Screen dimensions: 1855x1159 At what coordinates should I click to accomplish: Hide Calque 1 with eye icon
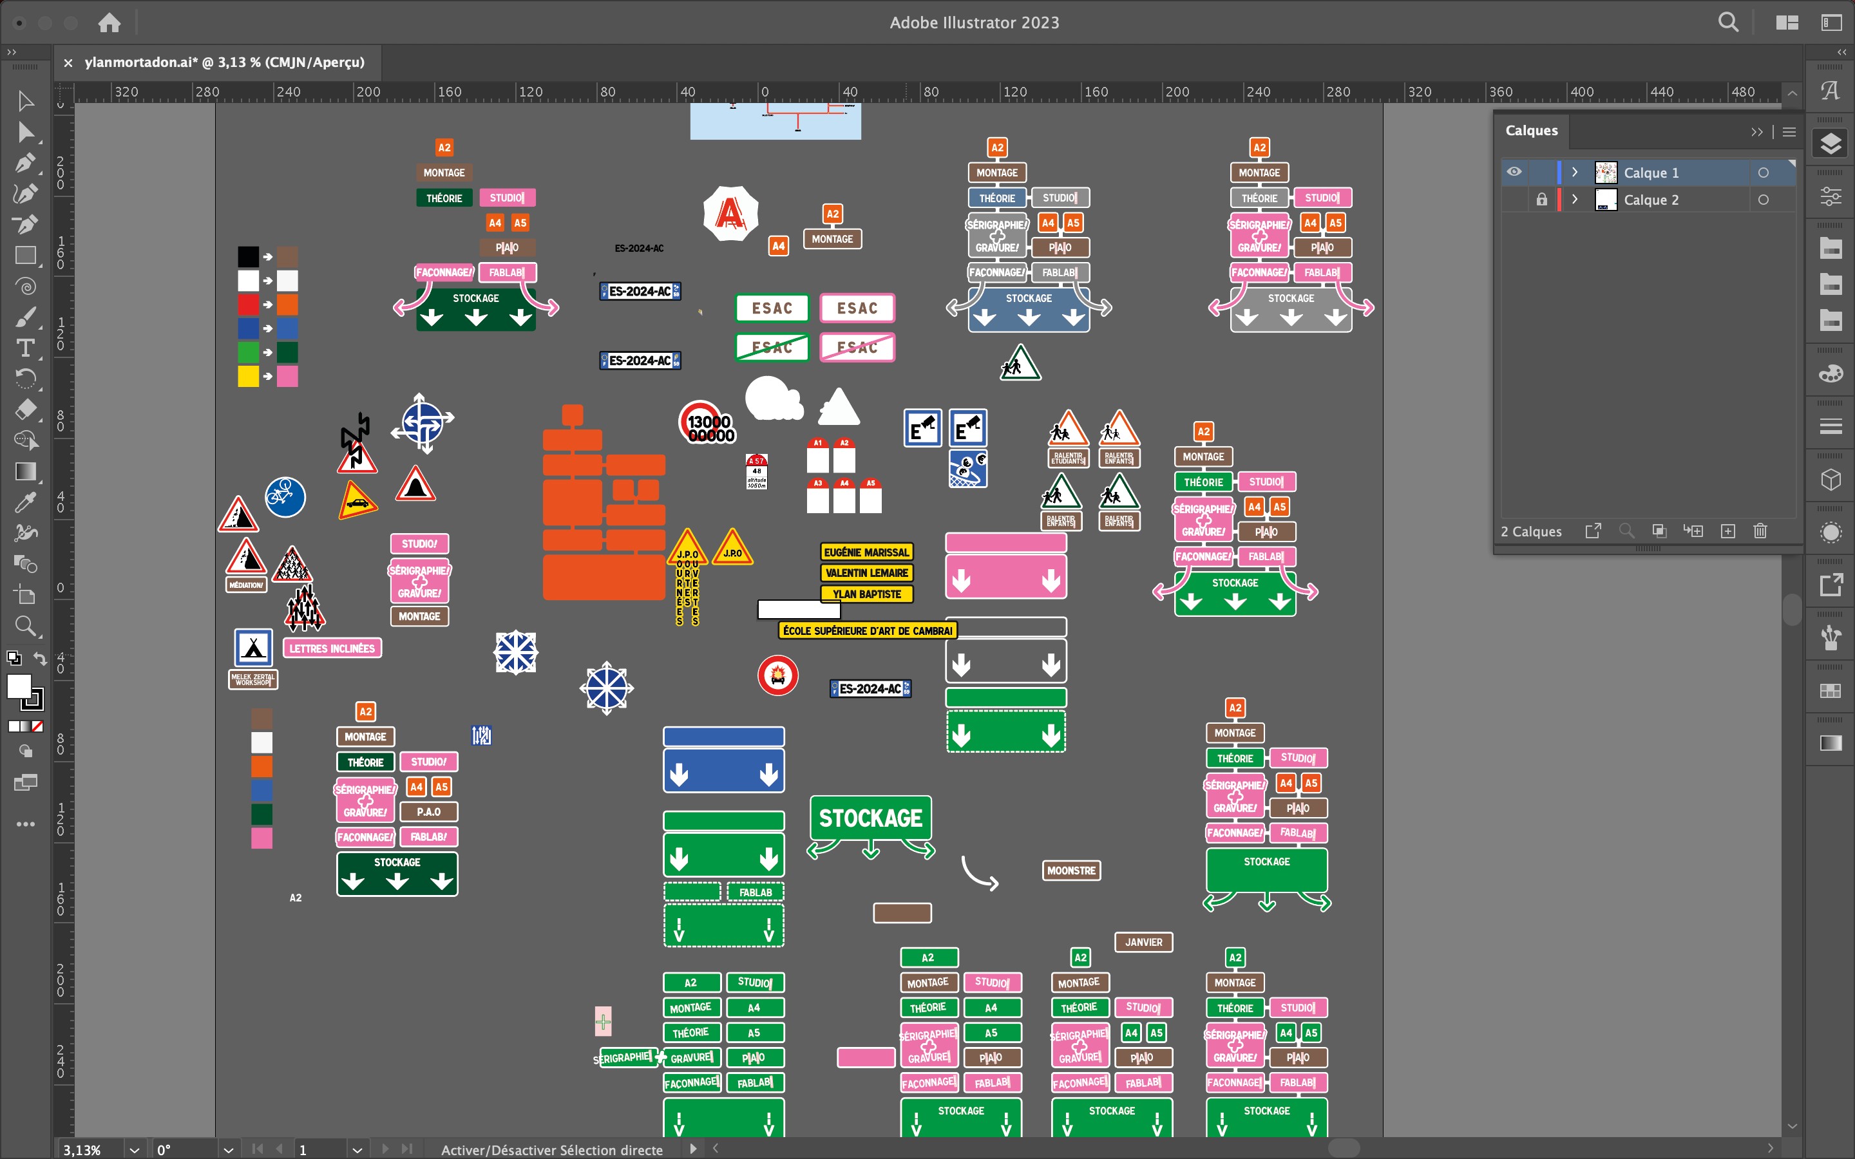pyautogui.click(x=1514, y=172)
